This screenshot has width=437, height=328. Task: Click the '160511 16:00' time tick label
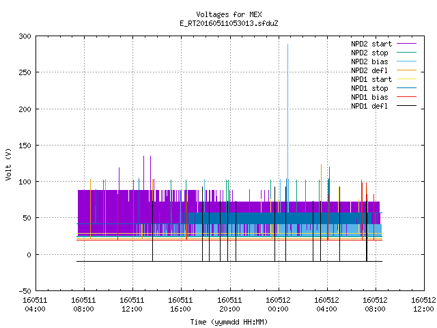click(180, 305)
